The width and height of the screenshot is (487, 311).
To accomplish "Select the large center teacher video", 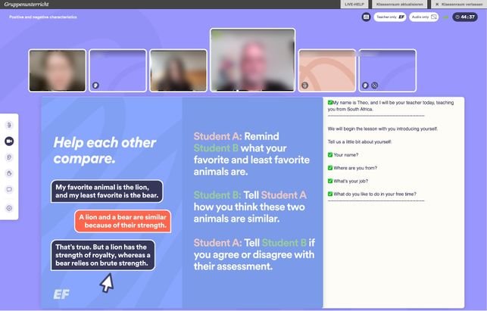I will (x=252, y=60).
